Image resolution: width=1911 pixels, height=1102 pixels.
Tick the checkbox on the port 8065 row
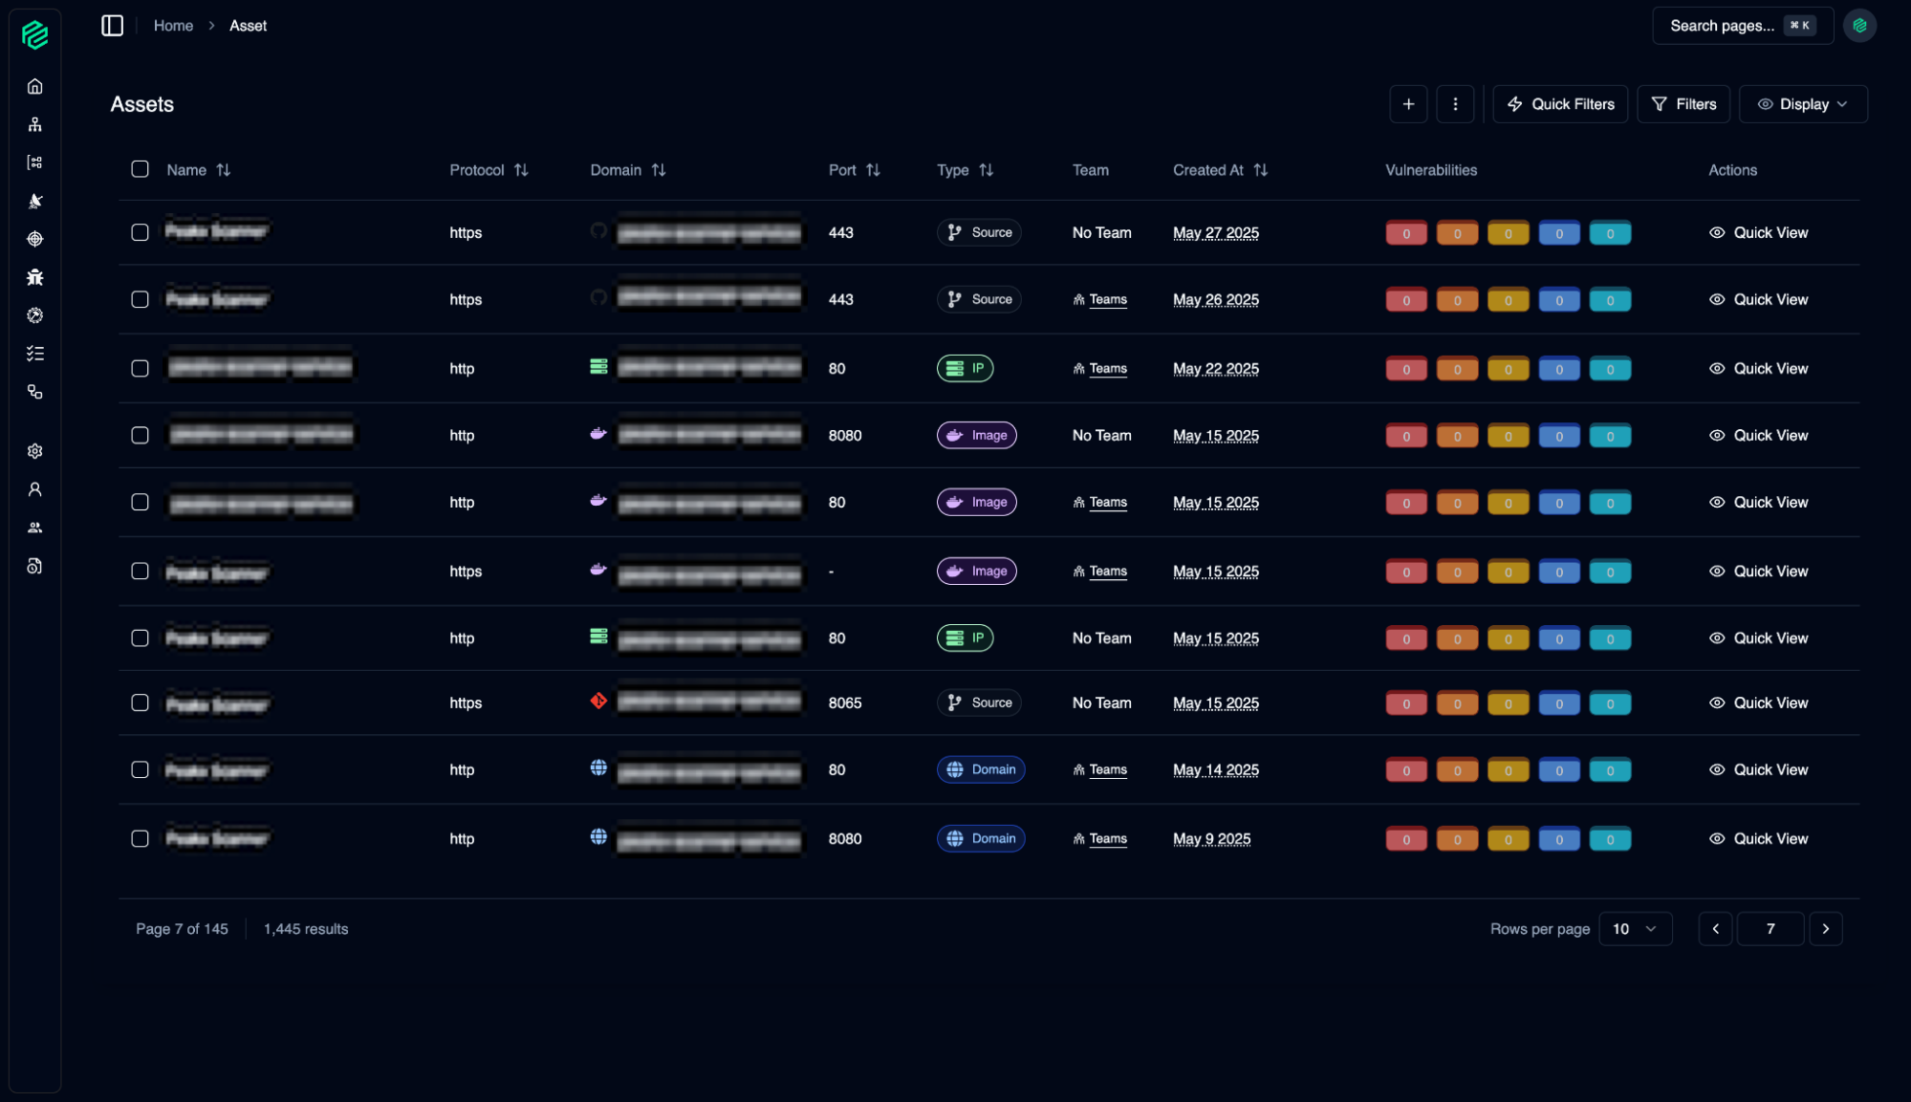click(x=140, y=702)
